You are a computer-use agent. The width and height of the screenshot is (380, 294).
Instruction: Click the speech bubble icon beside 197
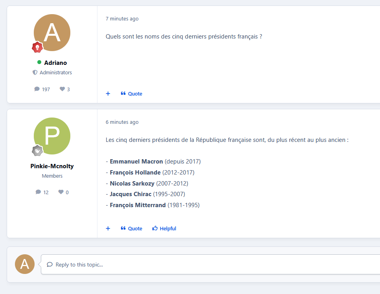click(37, 89)
